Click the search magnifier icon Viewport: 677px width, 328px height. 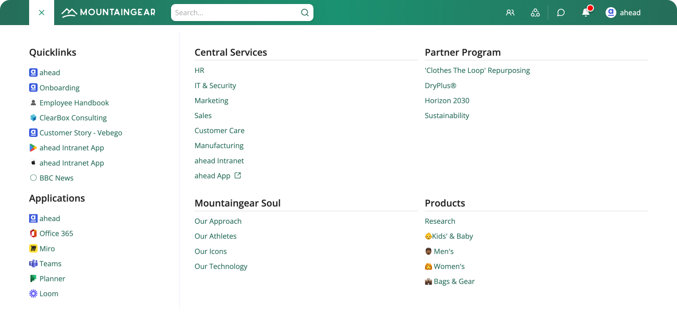click(x=305, y=13)
